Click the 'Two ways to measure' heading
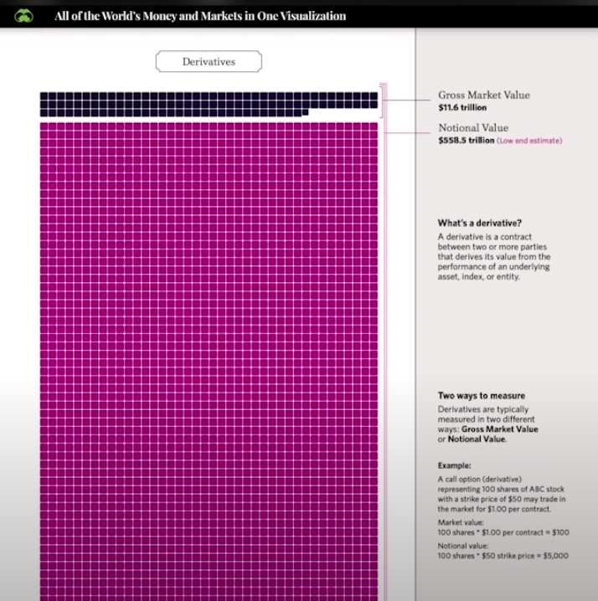The image size is (598, 601). click(x=482, y=396)
